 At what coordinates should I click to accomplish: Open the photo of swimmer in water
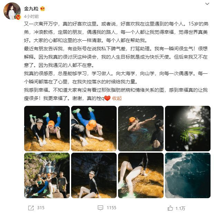[x=141, y=129]
